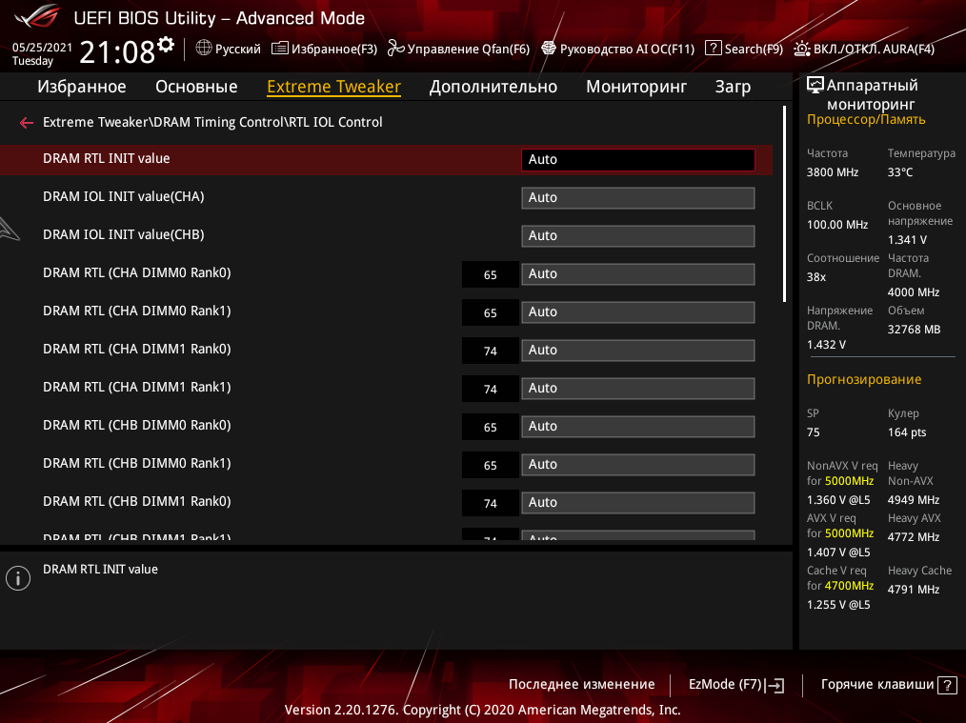Click the Процессор/Память heading
The image size is (966, 723).
(x=866, y=119)
